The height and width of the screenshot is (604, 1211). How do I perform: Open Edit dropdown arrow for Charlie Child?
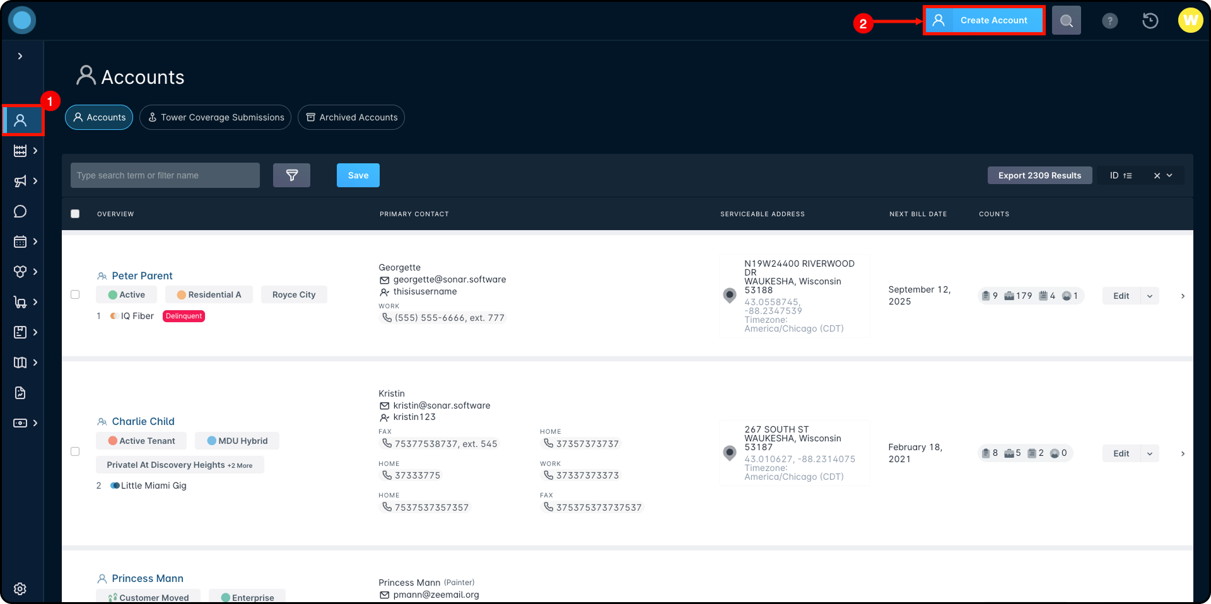(1150, 453)
